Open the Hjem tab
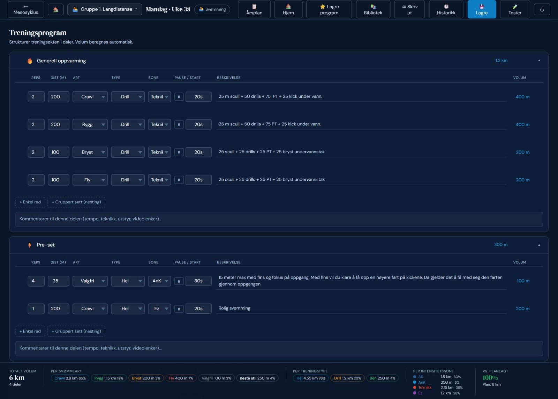The height and width of the screenshot is (399, 558). point(288,9)
